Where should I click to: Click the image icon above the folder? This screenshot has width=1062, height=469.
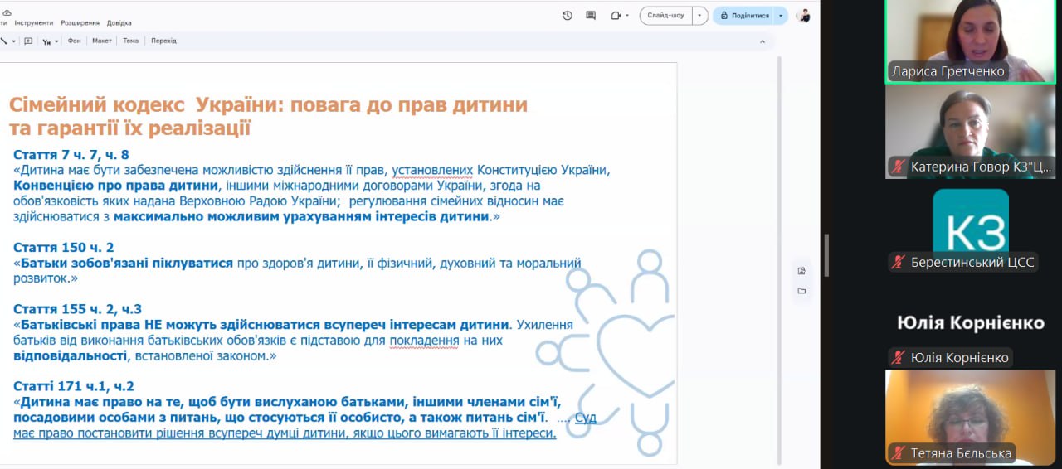point(801,271)
